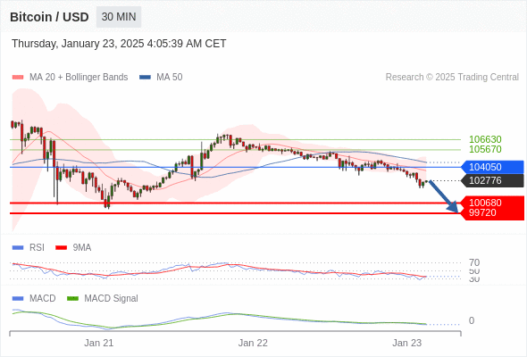Click the red 9MA legend swatch
This screenshot has width=527, height=357.
61,248
